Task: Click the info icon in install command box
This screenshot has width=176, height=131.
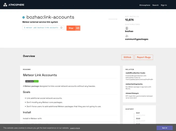Action: [x=61, y=28]
